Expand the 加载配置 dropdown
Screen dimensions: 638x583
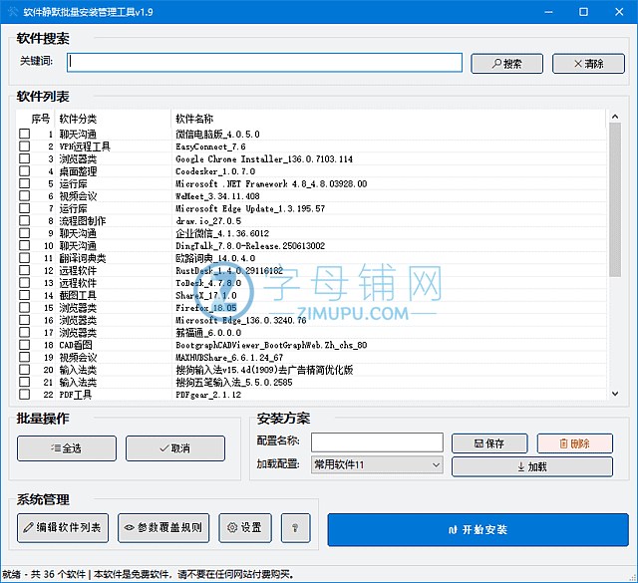click(436, 465)
